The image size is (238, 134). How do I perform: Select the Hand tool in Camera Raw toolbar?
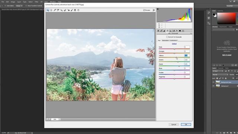51,10
